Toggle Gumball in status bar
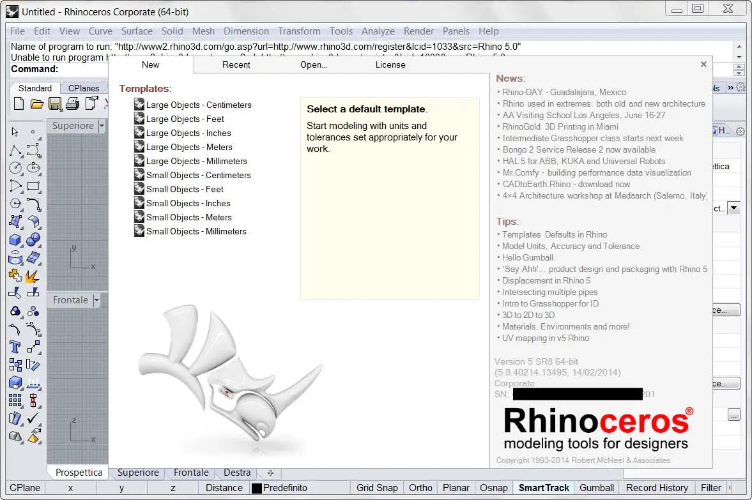Image resolution: width=752 pixels, height=500 pixels. tap(597, 487)
